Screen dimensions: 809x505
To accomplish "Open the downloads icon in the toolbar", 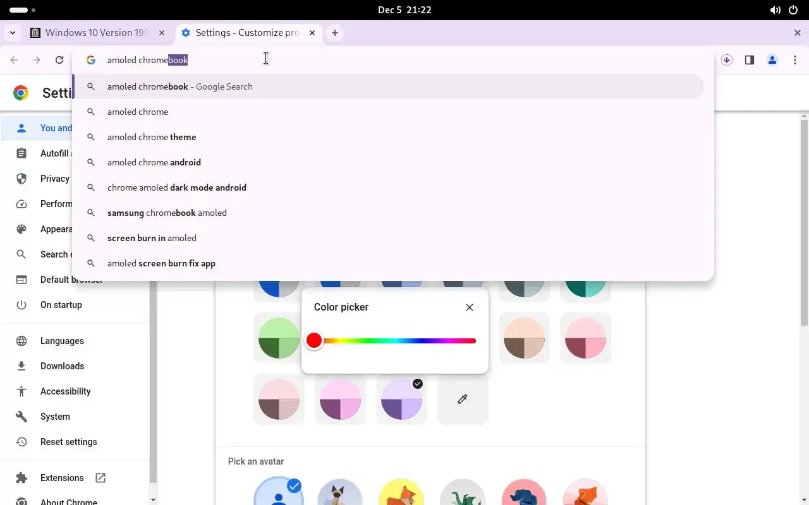I will (x=727, y=60).
